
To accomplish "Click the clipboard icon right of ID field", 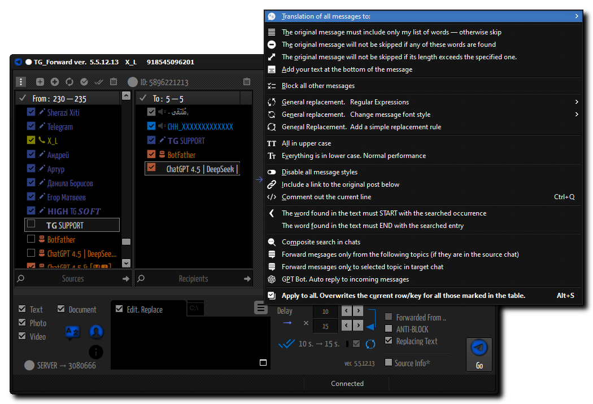I will coord(247,82).
